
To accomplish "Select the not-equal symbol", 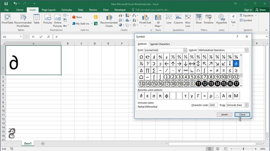I will tap(217, 70).
